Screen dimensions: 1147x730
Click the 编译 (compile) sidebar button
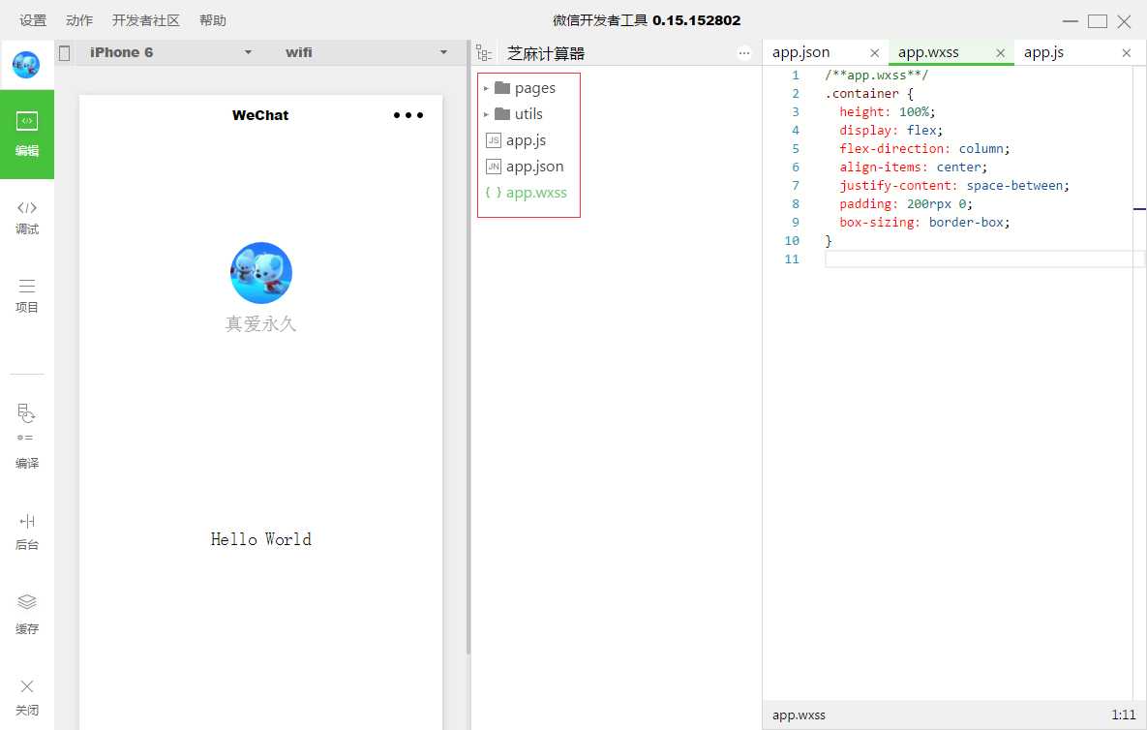27,436
